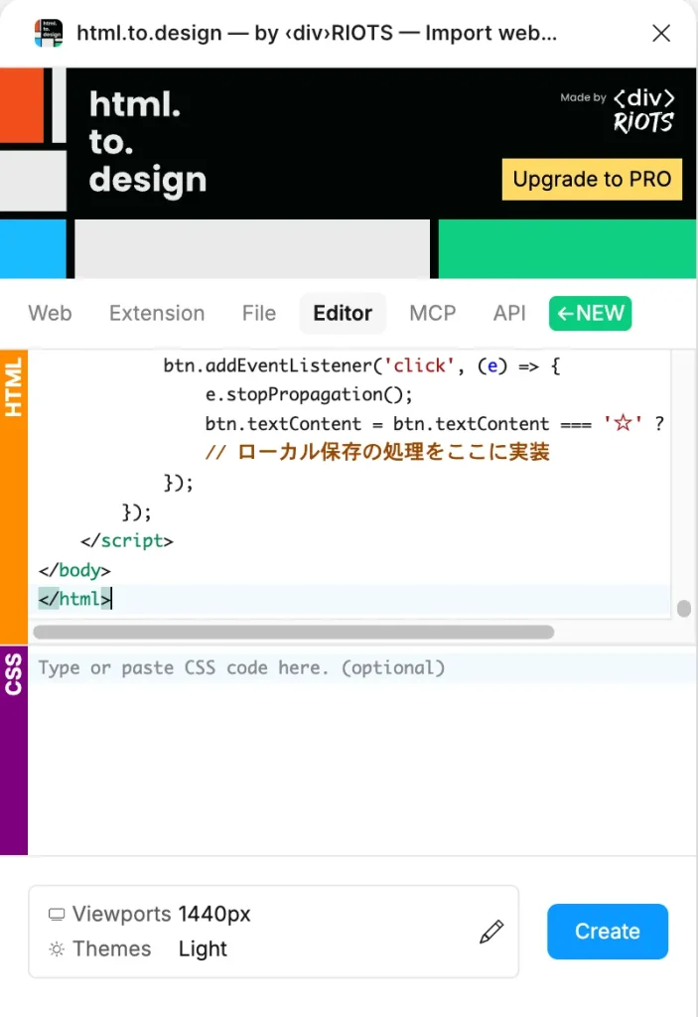The height and width of the screenshot is (1017, 698).
Task: Click the closing script tag line
Action: (x=127, y=541)
